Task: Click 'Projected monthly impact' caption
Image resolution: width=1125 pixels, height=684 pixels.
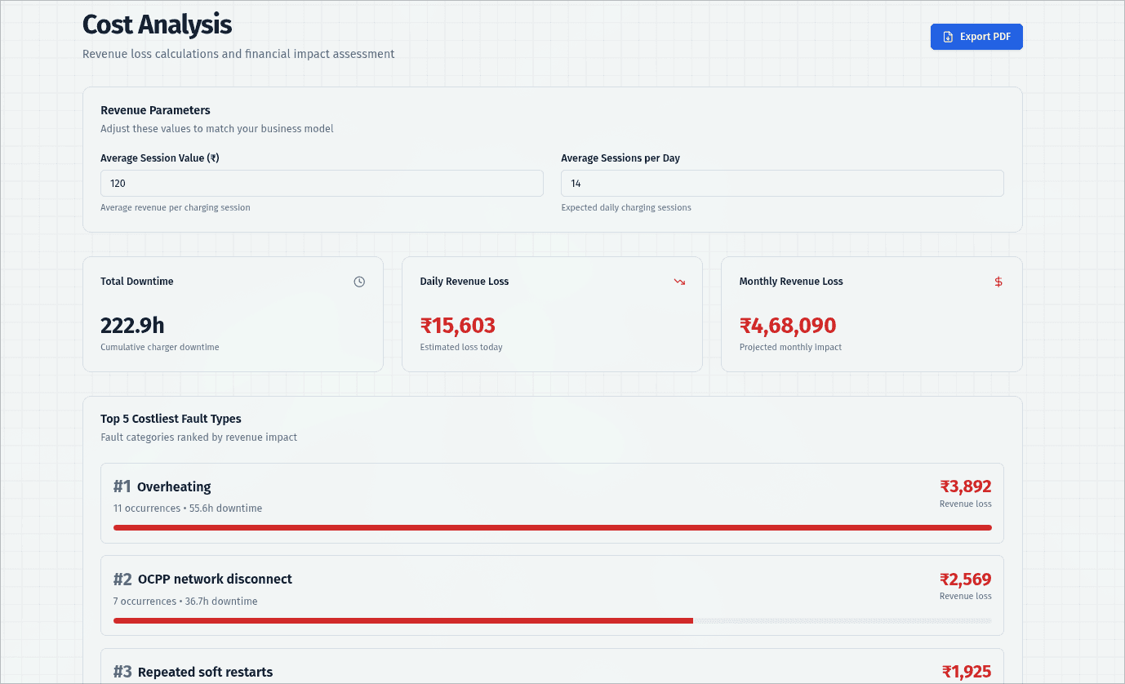Action: (790, 347)
